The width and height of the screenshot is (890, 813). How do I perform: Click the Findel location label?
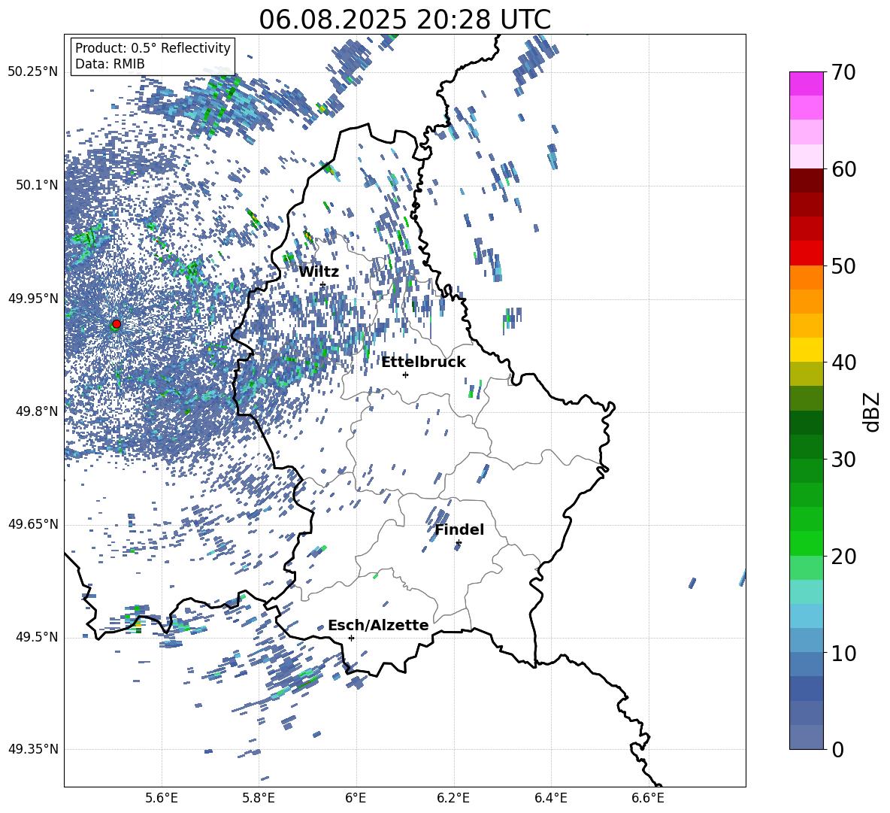pos(459,529)
